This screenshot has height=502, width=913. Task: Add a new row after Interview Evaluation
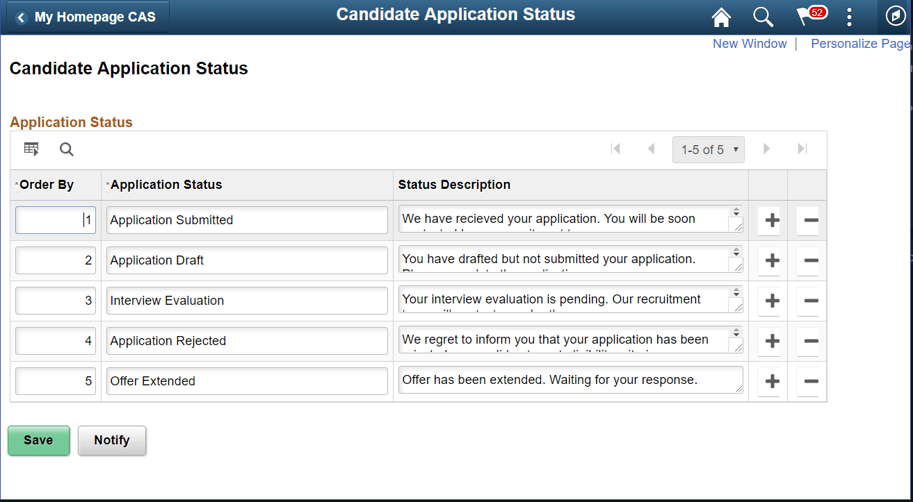(x=770, y=301)
